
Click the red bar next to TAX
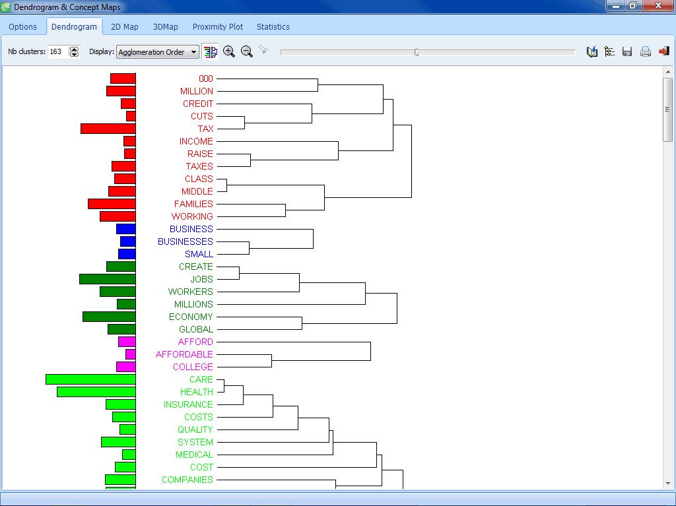108,129
